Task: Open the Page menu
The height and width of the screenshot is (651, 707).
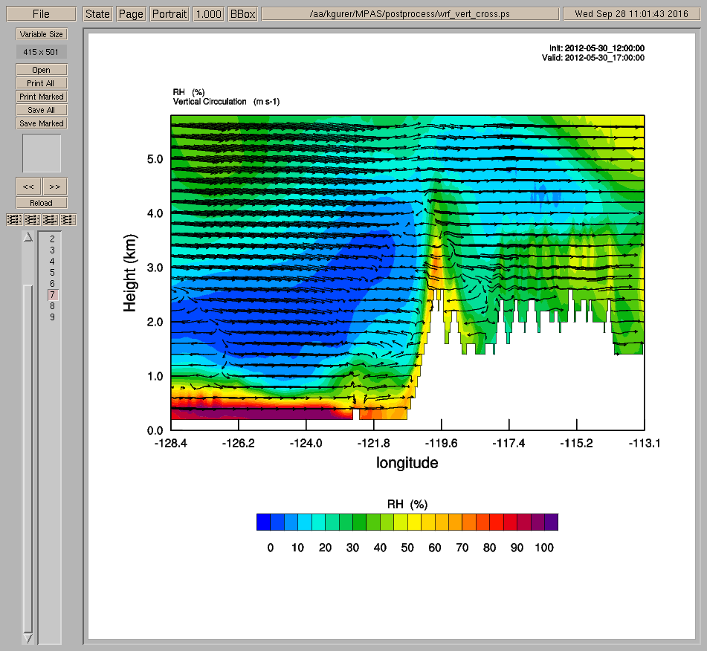Action: click(131, 14)
